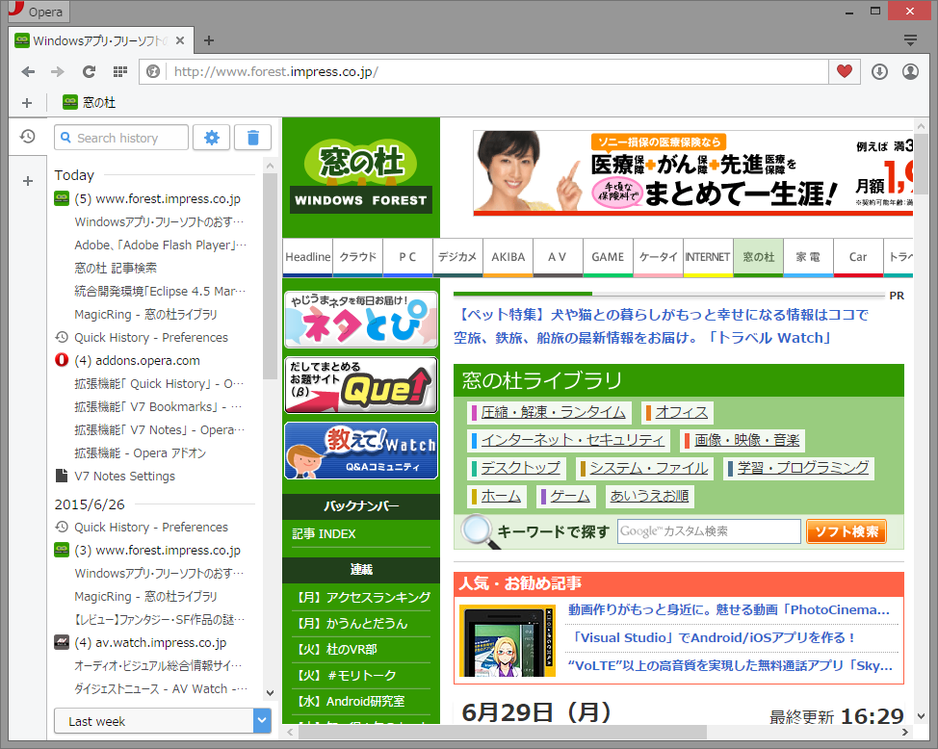Viewport: 938px width, 749px height.
Task: Open the Speed Dial grid icon
Action: click(x=119, y=70)
